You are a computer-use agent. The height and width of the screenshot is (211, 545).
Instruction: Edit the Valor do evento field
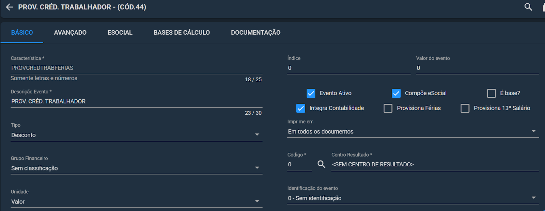coord(478,68)
